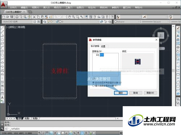Select prompt to select nested objects option
Image resolution: width=181 pixels, height=135 pixels.
pyautogui.click(x=105, y=86)
